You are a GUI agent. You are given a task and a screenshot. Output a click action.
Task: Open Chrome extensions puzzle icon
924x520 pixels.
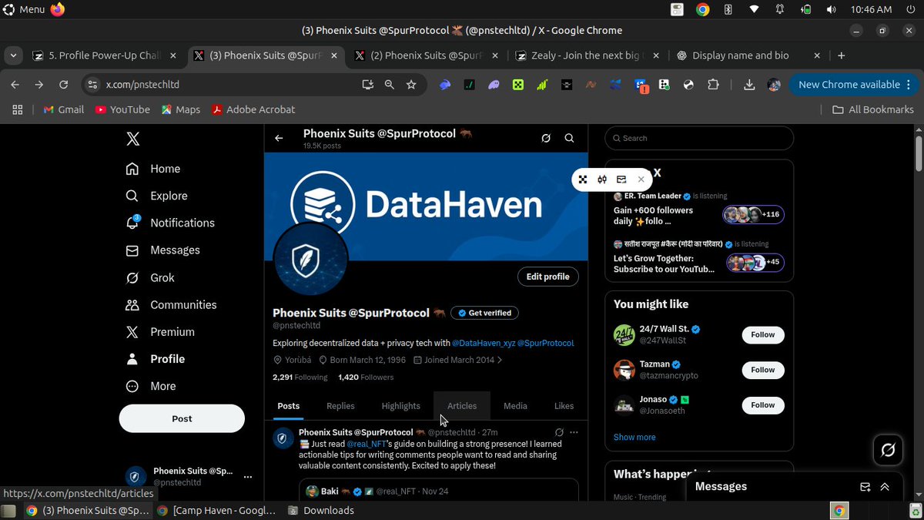pyautogui.click(x=713, y=85)
